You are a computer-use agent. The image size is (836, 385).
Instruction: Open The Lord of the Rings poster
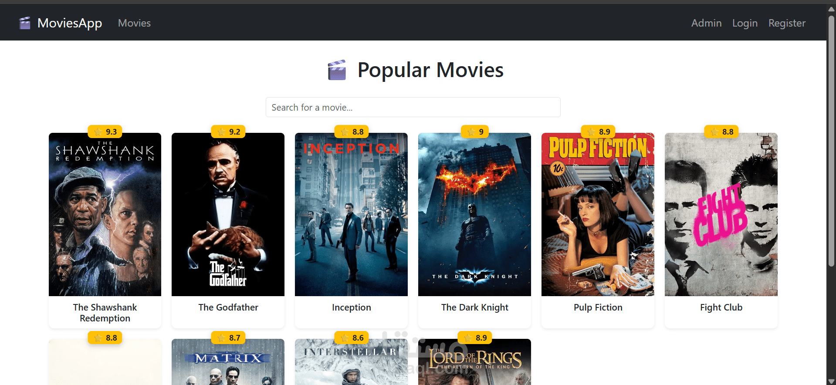(474, 362)
